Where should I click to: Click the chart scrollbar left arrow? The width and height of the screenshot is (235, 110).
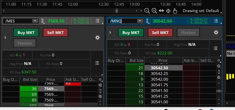coord(4,11)
